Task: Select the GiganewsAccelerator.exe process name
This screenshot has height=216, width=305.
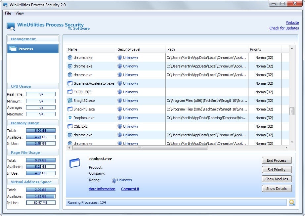Action: tap(94, 83)
